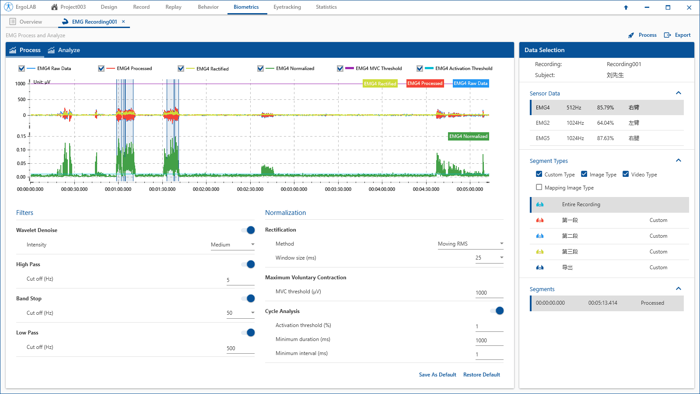Image resolution: width=700 pixels, height=394 pixels.
Task: Uncheck EMG4 Raw Data checkbox
Action: point(21,68)
